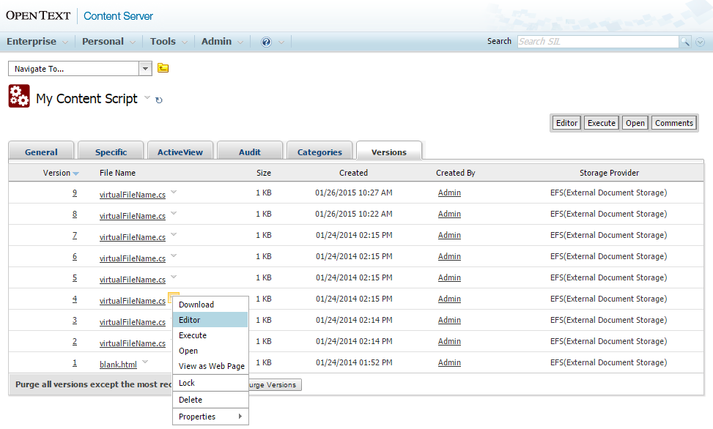The width and height of the screenshot is (713, 429).
Task: Click the sort arrow beside Version header
Action: point(76,174)
